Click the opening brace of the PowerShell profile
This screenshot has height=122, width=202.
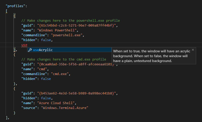[x=14, y=16]
